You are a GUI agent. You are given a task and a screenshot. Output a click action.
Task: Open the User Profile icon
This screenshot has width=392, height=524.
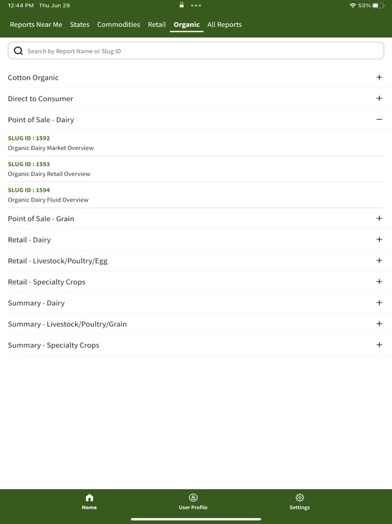pyautogui.click(x=193, y=498)
